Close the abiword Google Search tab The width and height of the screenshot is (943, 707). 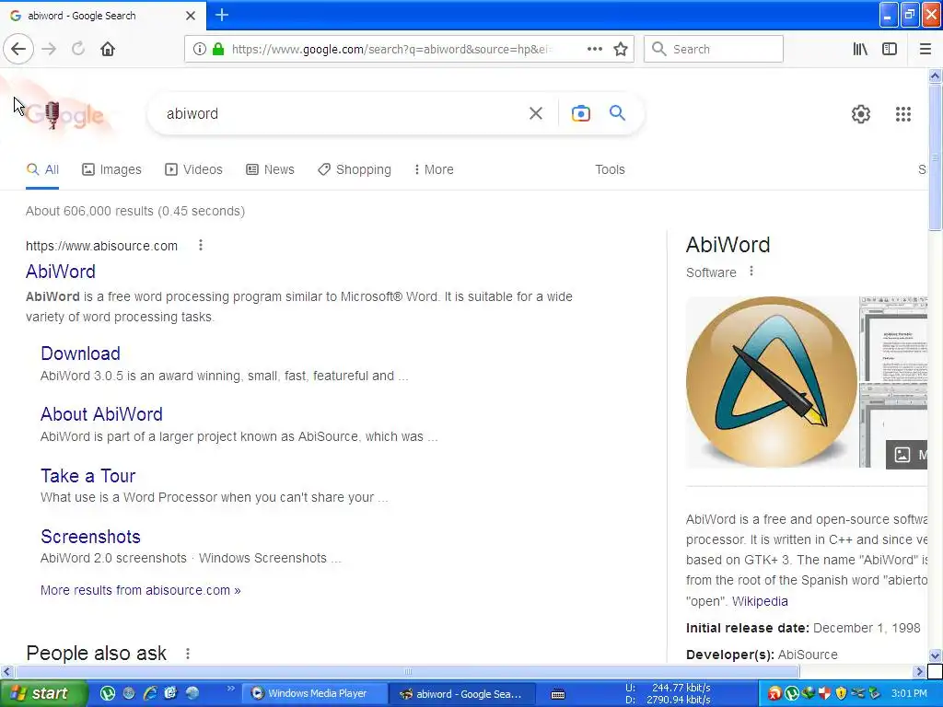191,16
